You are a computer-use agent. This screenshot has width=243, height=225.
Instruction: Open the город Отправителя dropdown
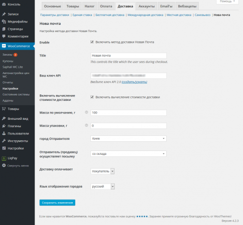[128, 138]
